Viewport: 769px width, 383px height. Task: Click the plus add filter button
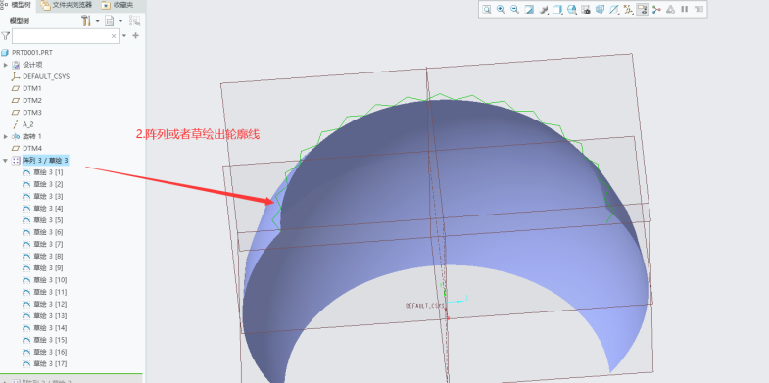(136, 36)
